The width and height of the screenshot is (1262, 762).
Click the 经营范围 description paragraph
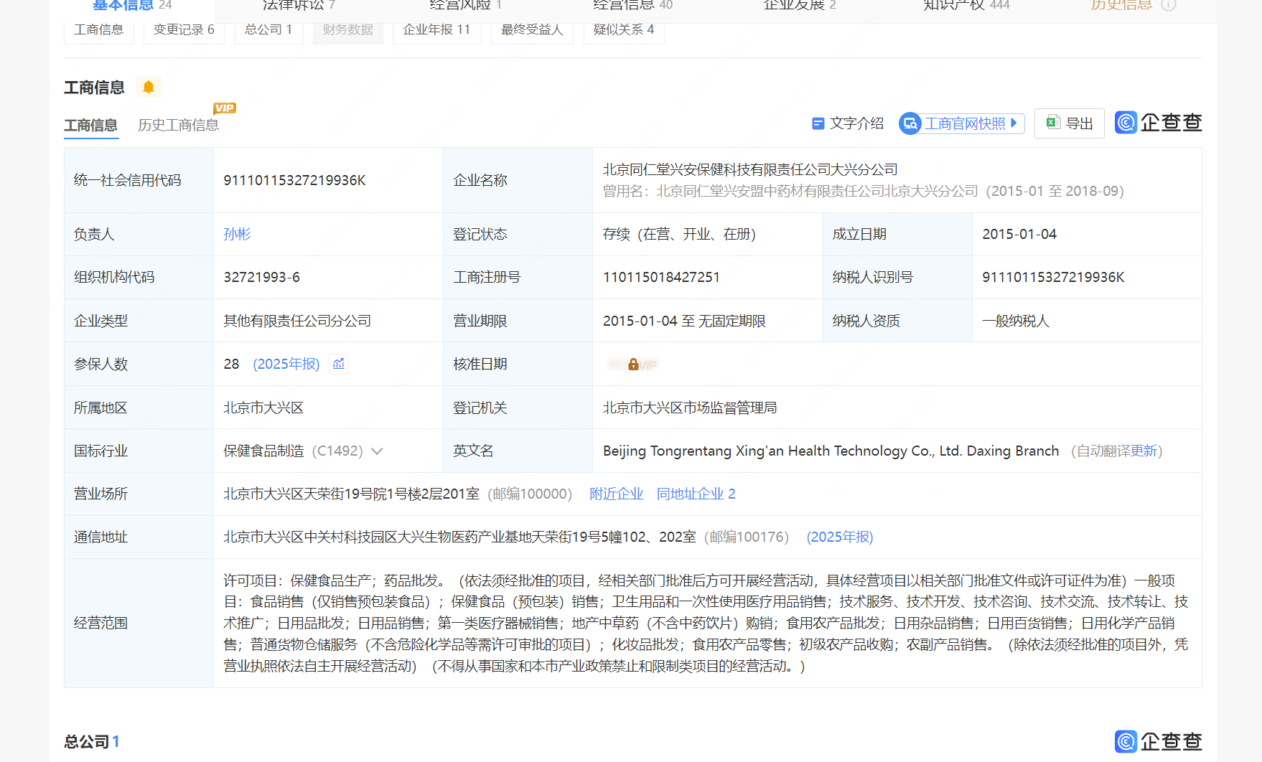click(706, 623)
